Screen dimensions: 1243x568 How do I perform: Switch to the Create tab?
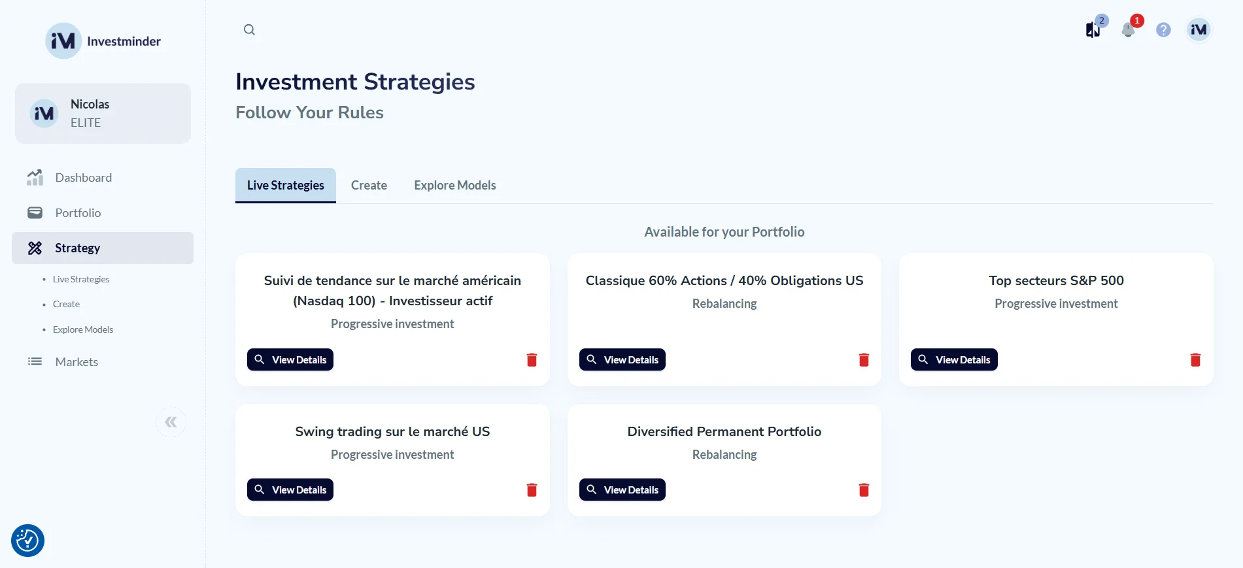click(369, 185)
